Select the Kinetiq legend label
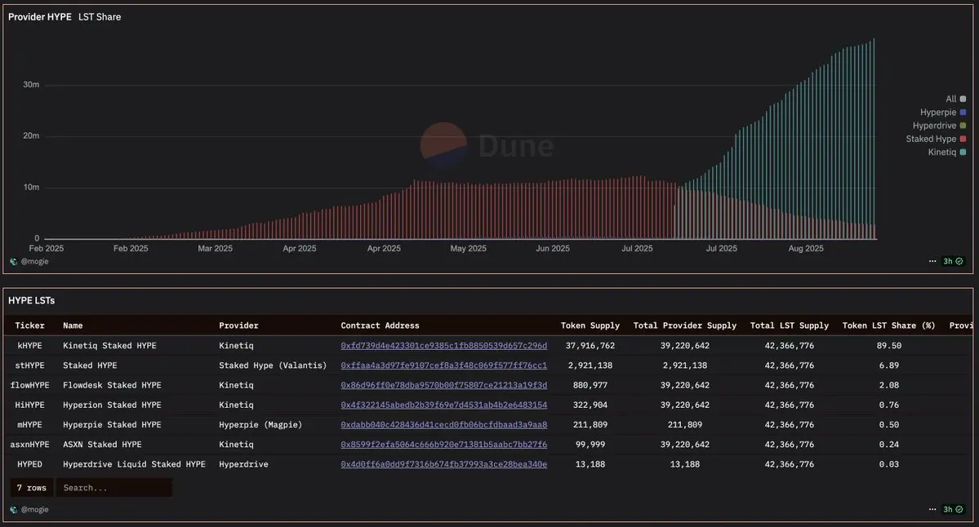The width and height of the screenshot is (979, 527). pos(941,153)
